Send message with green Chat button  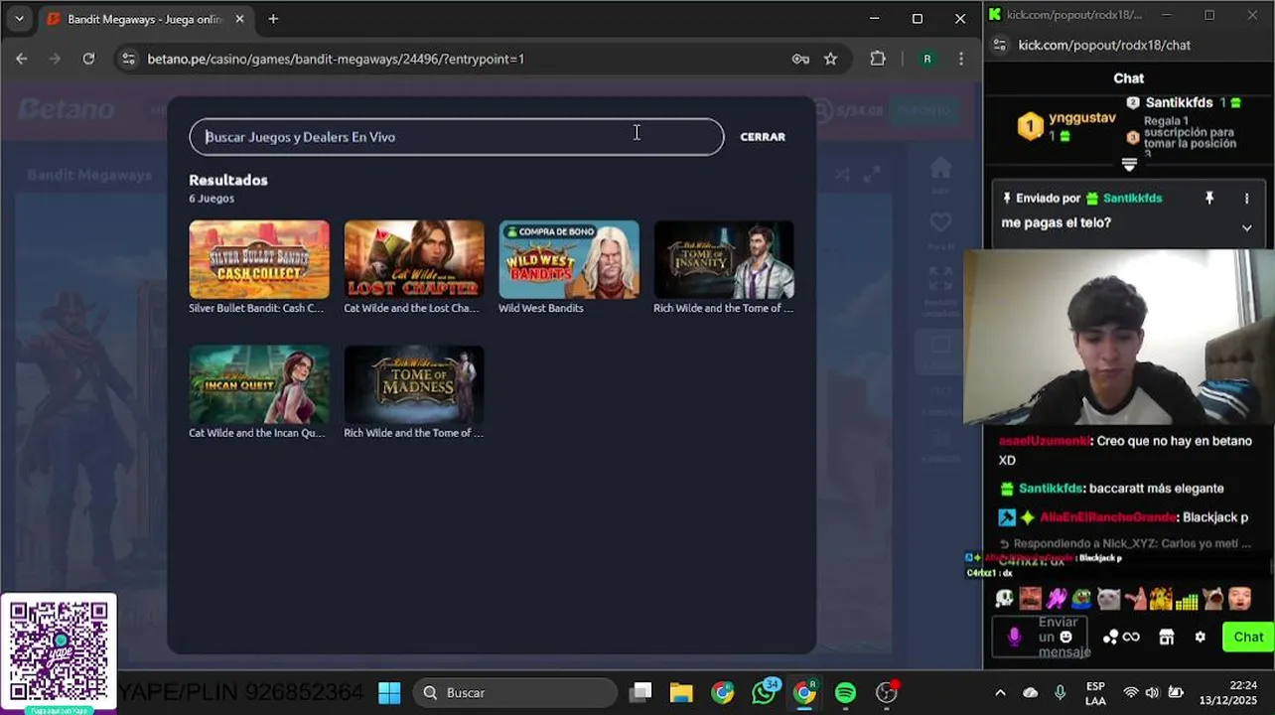(1248, 638)
